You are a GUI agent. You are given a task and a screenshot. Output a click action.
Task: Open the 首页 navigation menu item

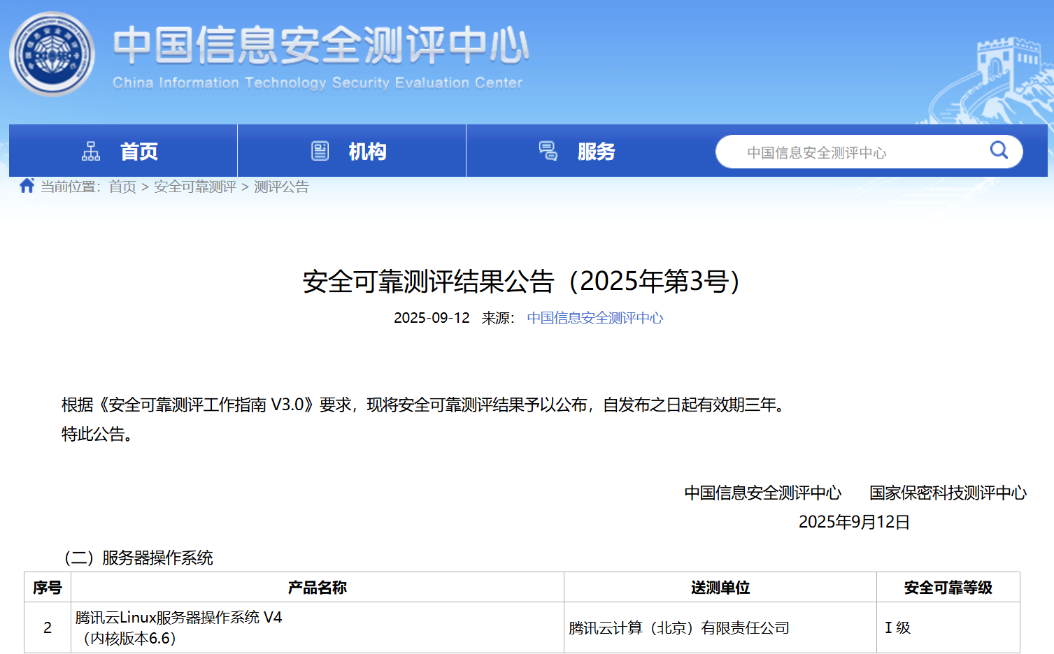click(x=123, y=151)
